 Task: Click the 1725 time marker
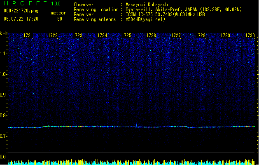[126, 35]
